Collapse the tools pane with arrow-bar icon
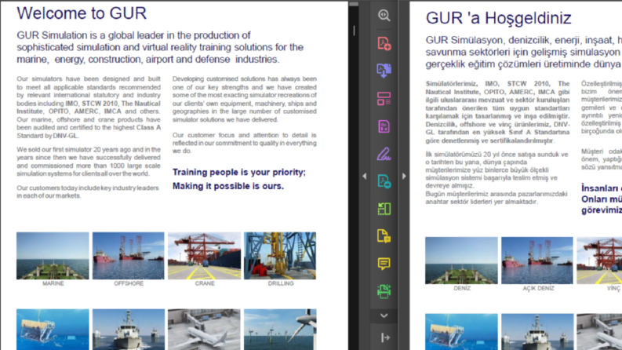Viewport: 622px width, 350px height. (385, 337)
